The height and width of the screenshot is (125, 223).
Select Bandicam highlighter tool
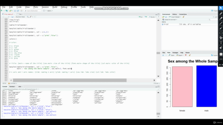click(221, 18)
